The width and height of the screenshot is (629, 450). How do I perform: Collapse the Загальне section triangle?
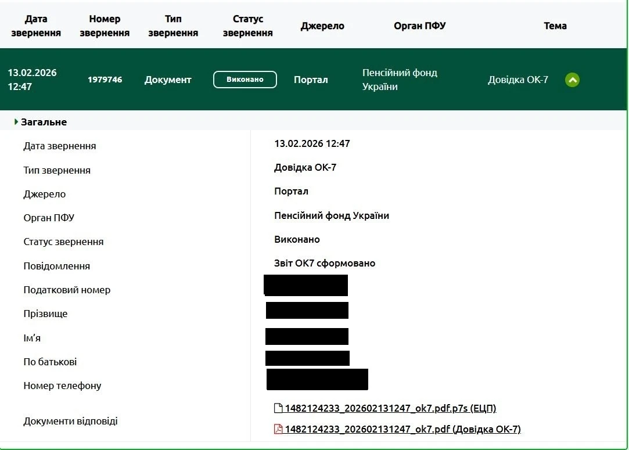pos(17,122)
